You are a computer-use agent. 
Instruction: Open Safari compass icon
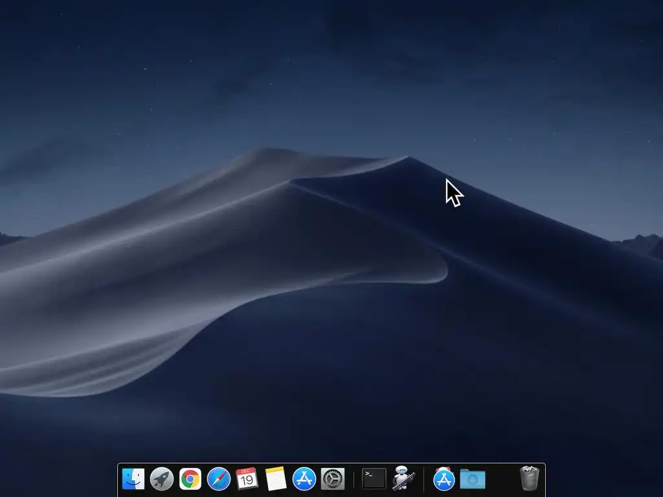point(219,479)
